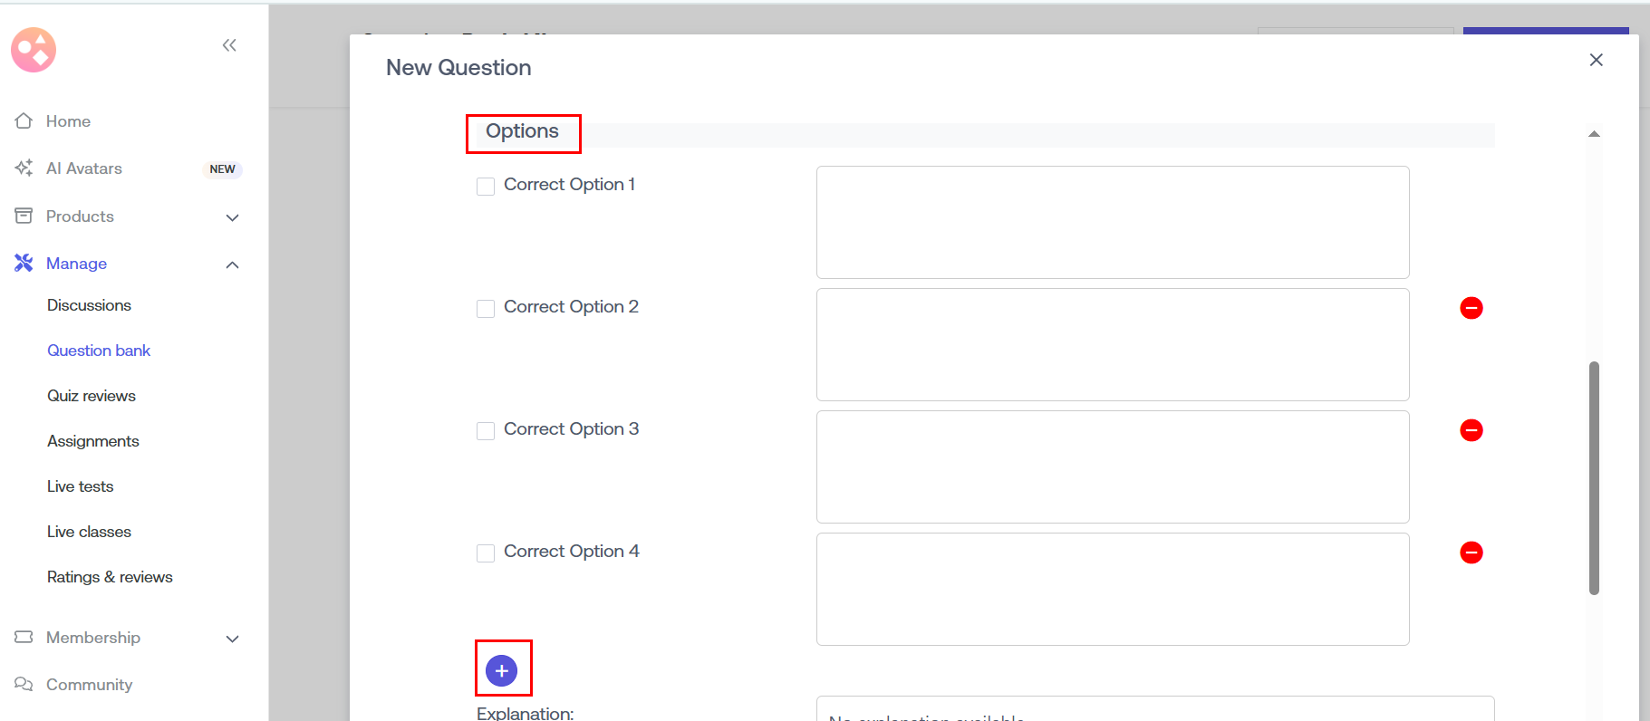Mark Correct Option 2 as correct
The image size is (1650, 721).
(486, 309)
